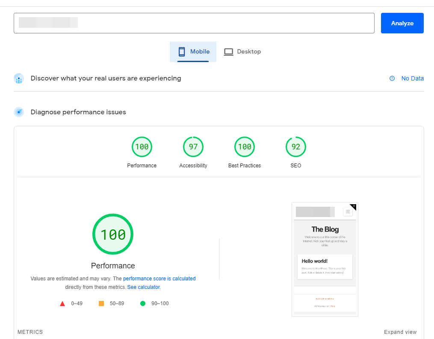Click the red triangle 0–49 legend
The image size is (434, 339).
62,303
